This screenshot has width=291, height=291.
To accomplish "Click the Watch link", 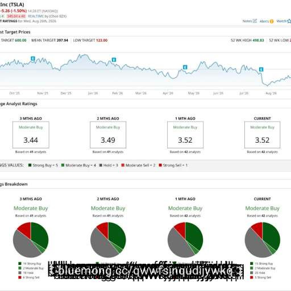I will tap(281, 21).
